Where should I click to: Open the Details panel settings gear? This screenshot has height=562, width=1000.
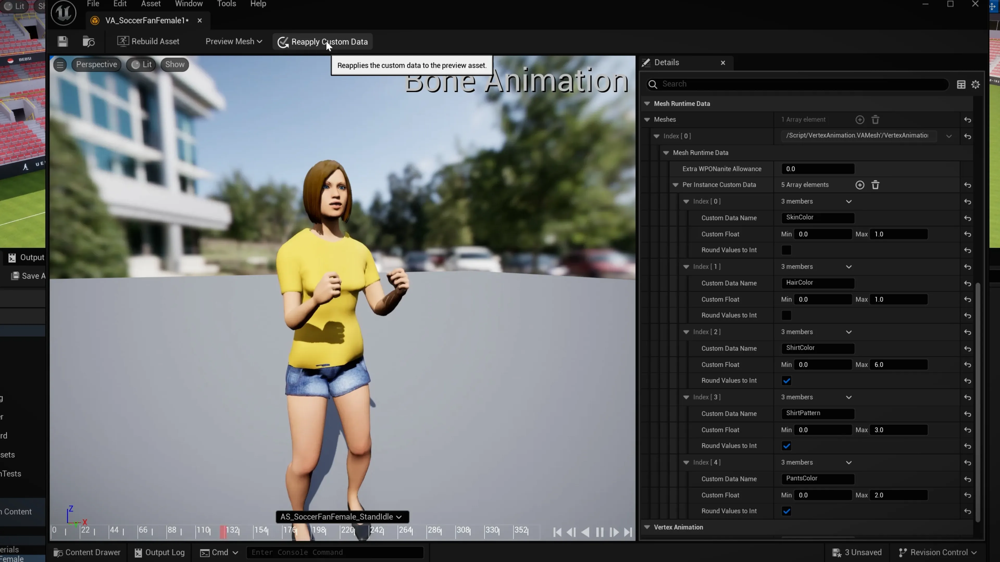pyautogui.click(x=976, y=84)
